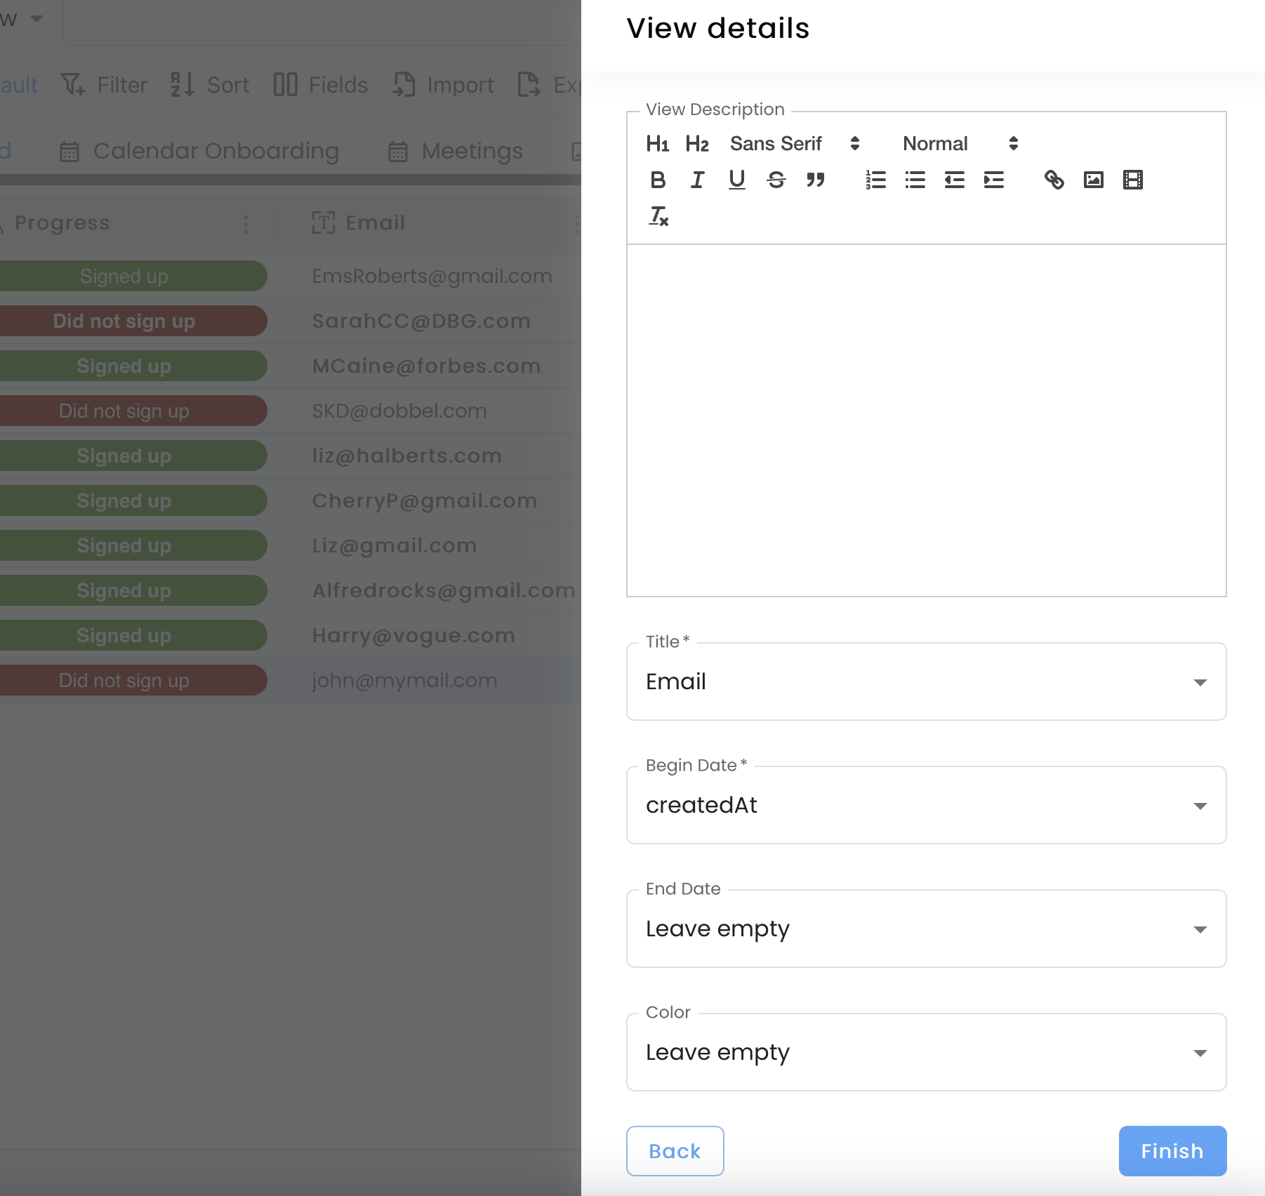The height and width of the screenshot is (1196, 1265).
Task: Clear text formatting with the Tx icon
Action: click(658, 218)
